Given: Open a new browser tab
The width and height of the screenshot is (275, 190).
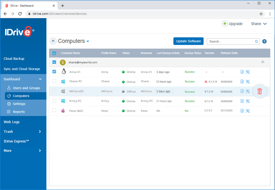Looking at the screenshot, I should tap(63, 6).
